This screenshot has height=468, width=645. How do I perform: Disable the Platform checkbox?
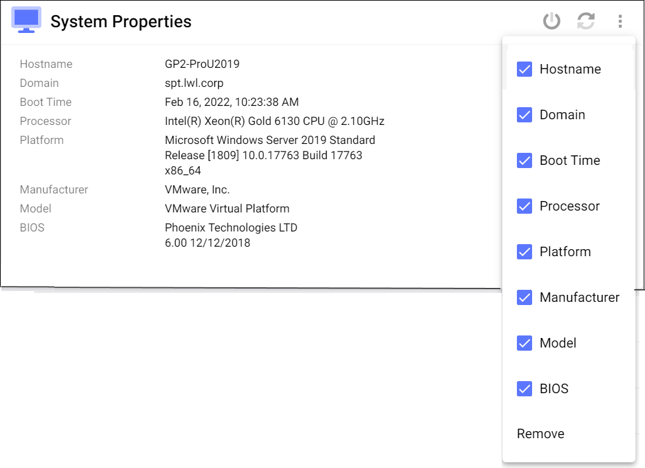[x=524, y=252]
